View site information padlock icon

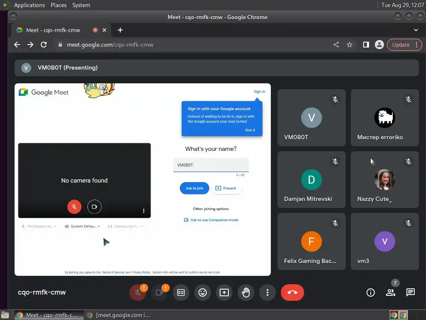(x=60, y=45)
